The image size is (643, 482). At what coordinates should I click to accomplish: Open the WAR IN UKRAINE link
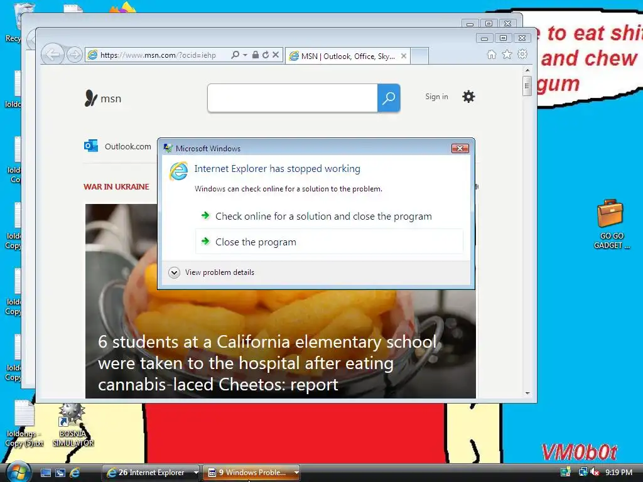(x=116, y=187)
